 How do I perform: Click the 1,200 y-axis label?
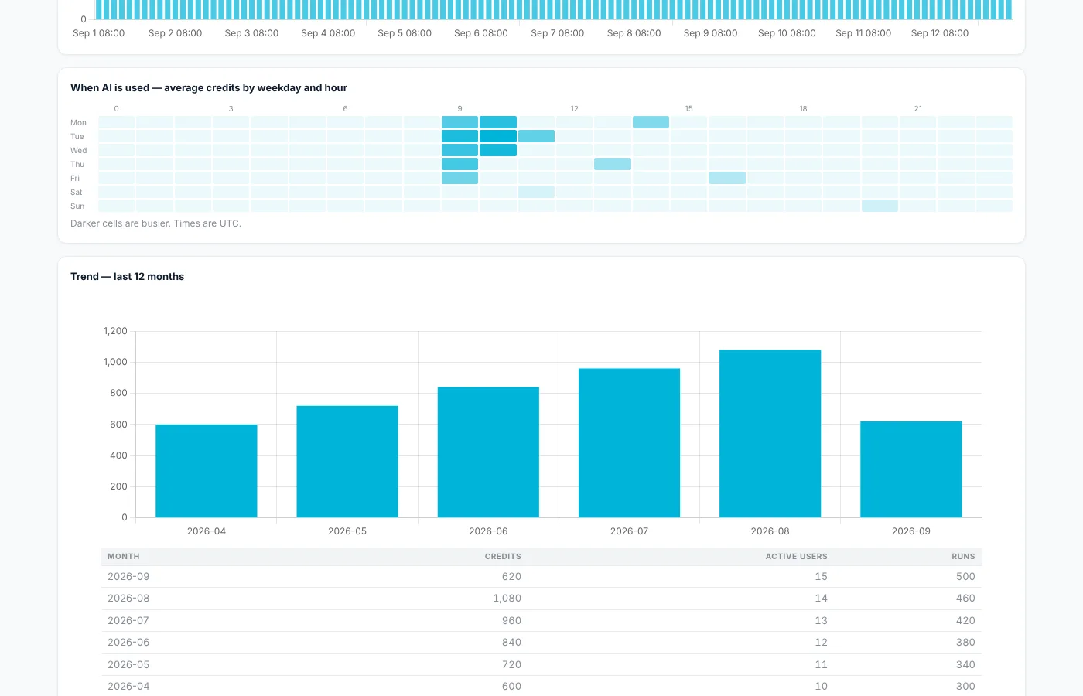115,331
